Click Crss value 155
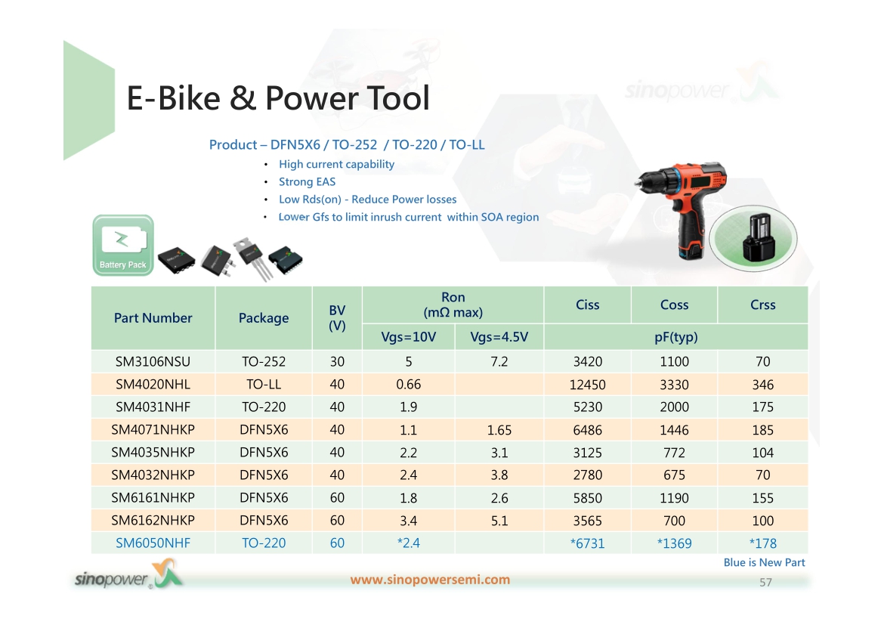The height and width of the screenshot is (625, 884). 763,498
